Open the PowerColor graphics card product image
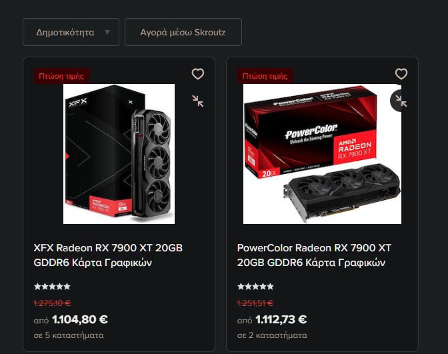 322,154
